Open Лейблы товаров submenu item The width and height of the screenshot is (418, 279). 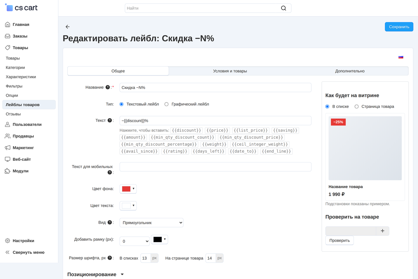pos(29,105)
